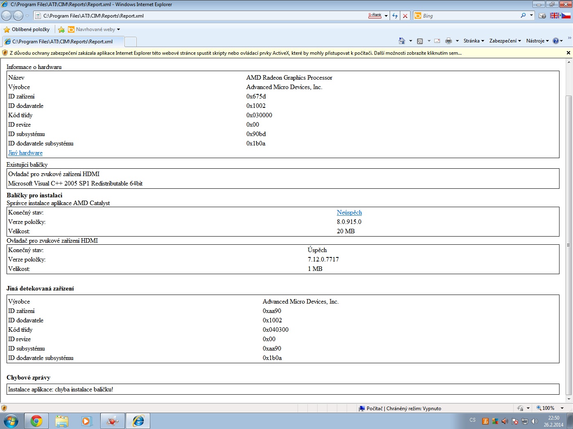Click the Read Mail envelope icon
The width and height of the screenshot is (573, 429).
(437, 41)
